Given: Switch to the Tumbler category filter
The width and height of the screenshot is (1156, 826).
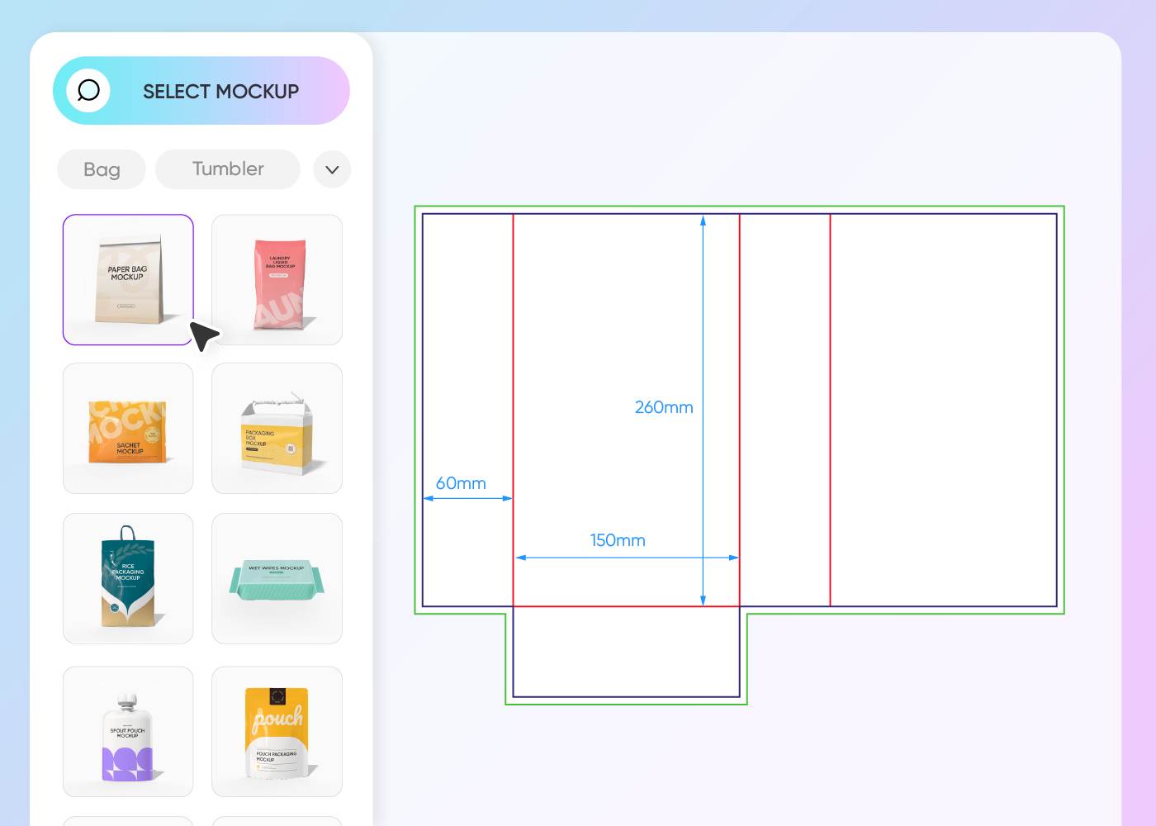Looking at the screenshot, I should click(227, 169).
